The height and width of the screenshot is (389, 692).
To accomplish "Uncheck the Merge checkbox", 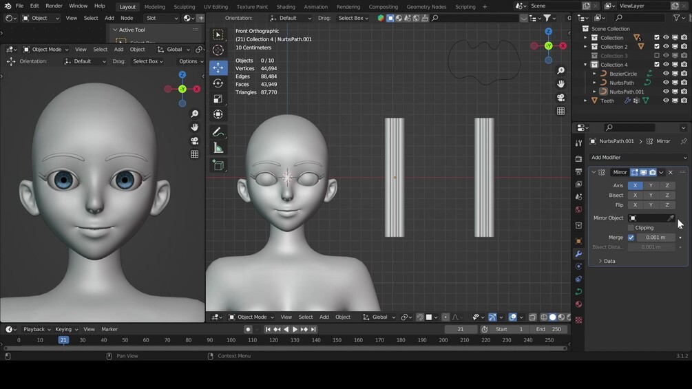I will [631, 238].
